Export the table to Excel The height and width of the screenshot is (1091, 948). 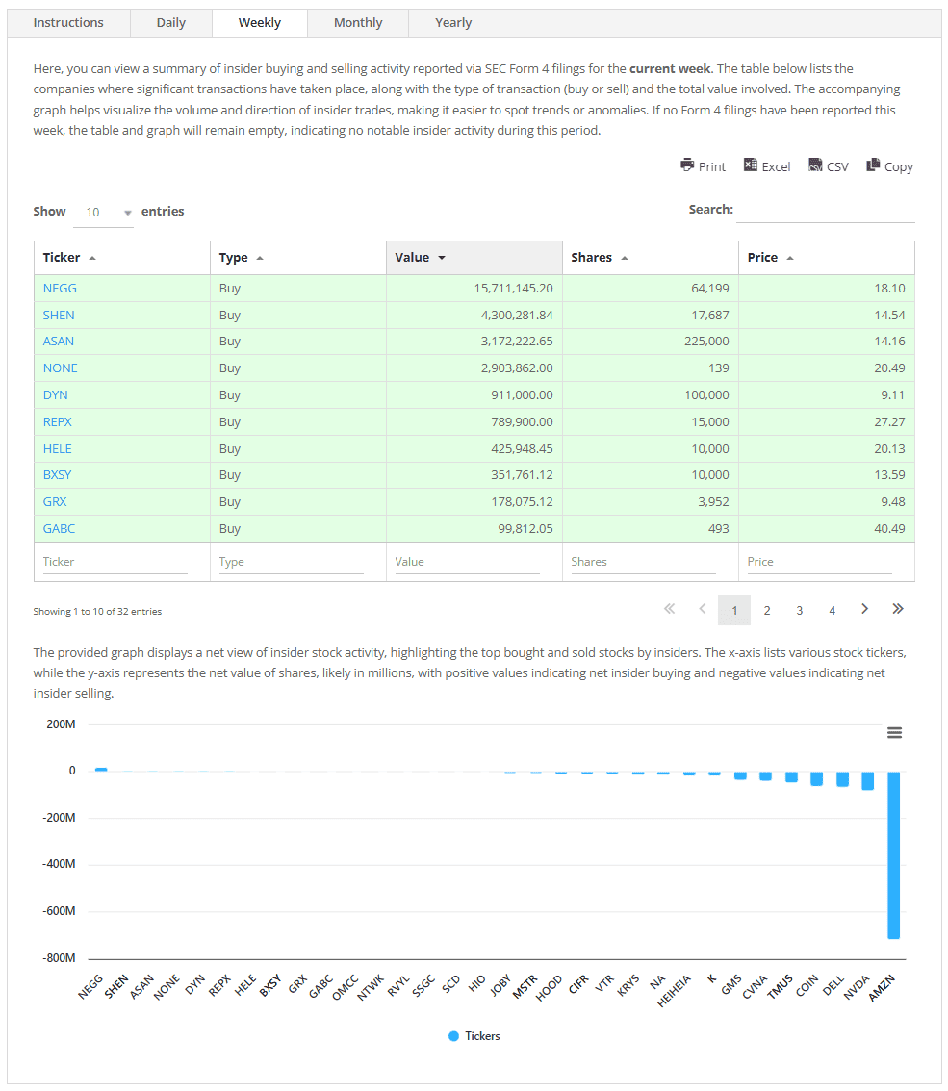(766, 165)
